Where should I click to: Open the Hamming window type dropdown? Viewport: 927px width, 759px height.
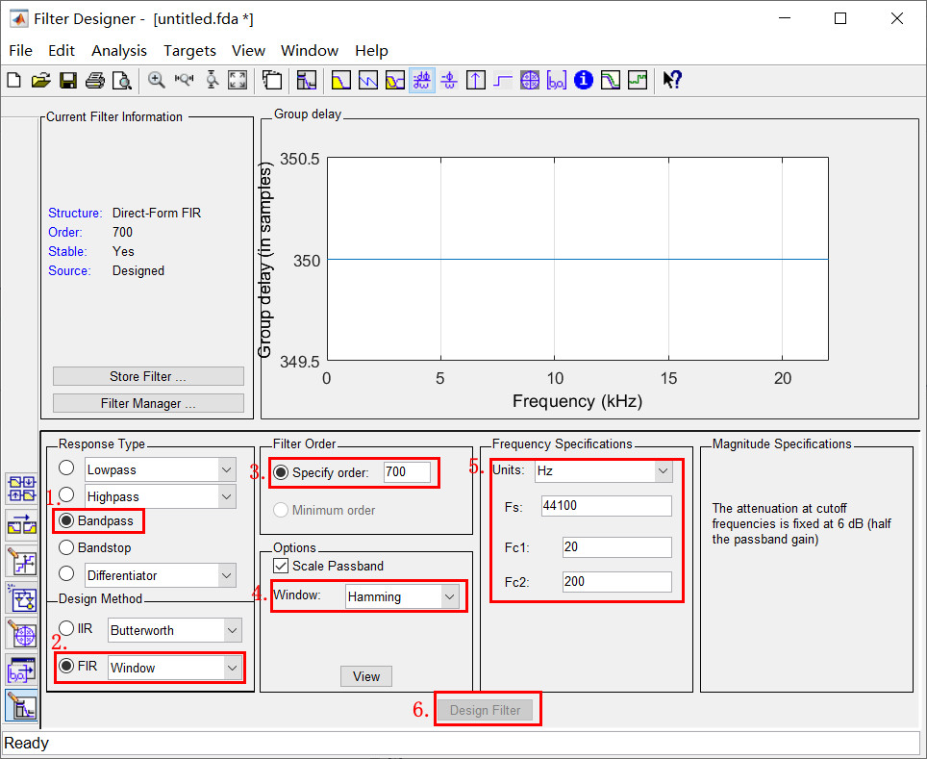449,596
